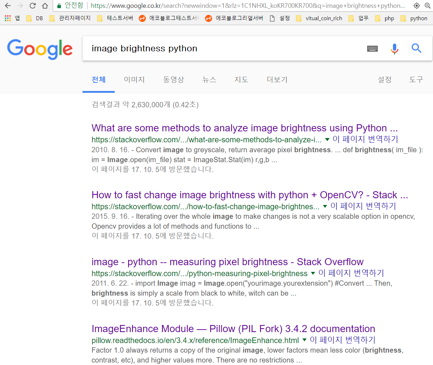Click the 검색결과 약 2,630,000개 result count

tap(145, 104)
